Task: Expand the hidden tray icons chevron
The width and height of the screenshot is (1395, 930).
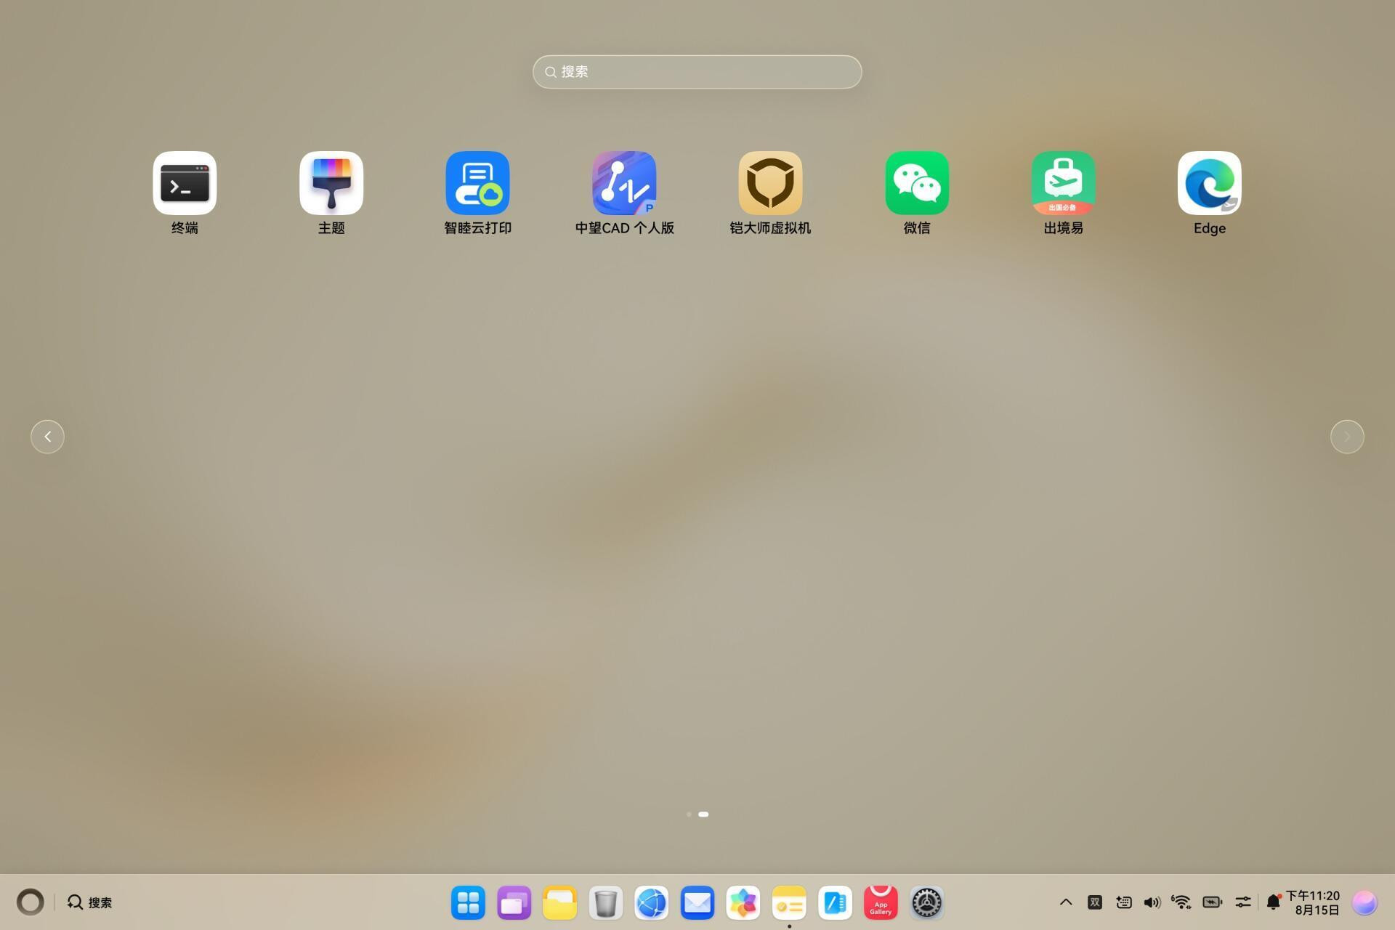Action: click(x=1066, y=902)
